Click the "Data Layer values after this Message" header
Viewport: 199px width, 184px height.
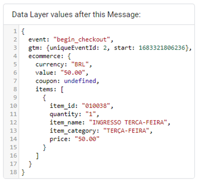click(76, 15)
